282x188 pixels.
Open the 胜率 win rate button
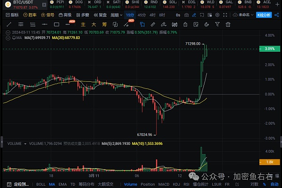click(x=30, y=15)
